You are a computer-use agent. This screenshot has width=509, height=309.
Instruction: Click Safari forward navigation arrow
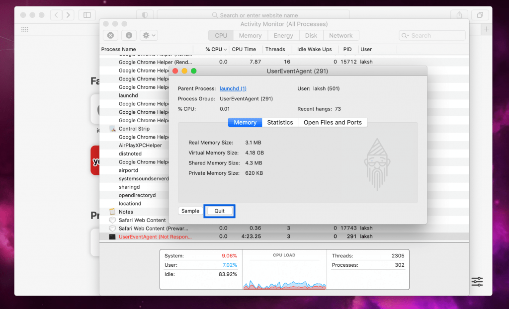point(68,15)
